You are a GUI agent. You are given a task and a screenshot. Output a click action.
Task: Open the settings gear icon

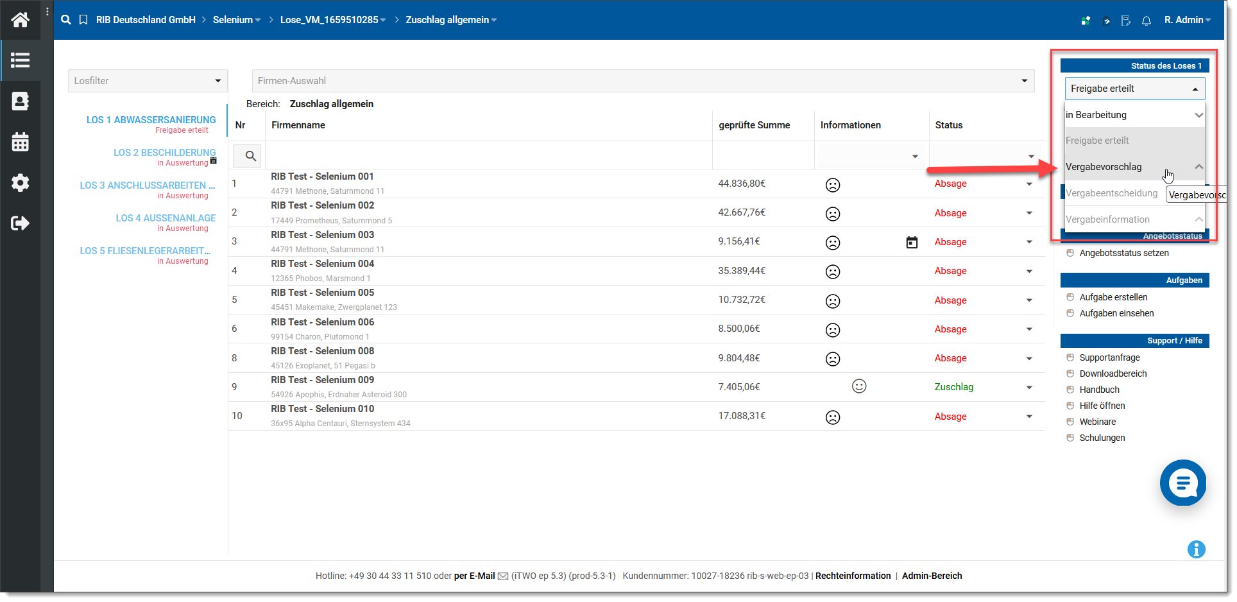pos(20,183)
